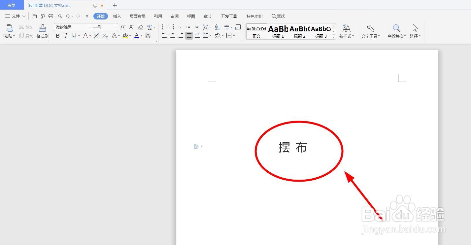Open the 页面布局 ribbon tab
Viewport: 471px width, 245px height.
pyautogui.click(x=137, y=16)
